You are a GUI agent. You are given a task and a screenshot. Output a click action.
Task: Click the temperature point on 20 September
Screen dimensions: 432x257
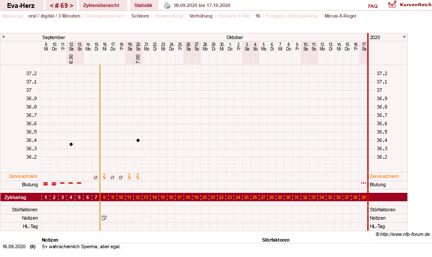pos(138,140)
